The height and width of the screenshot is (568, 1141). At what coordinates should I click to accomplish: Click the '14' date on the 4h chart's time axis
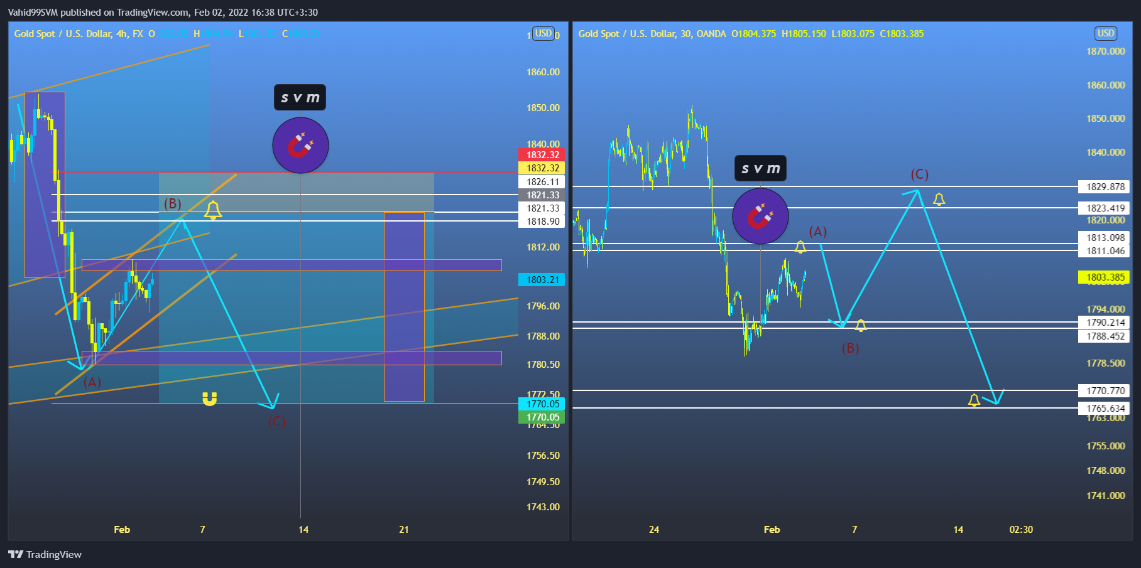click(x=303, y=530)
